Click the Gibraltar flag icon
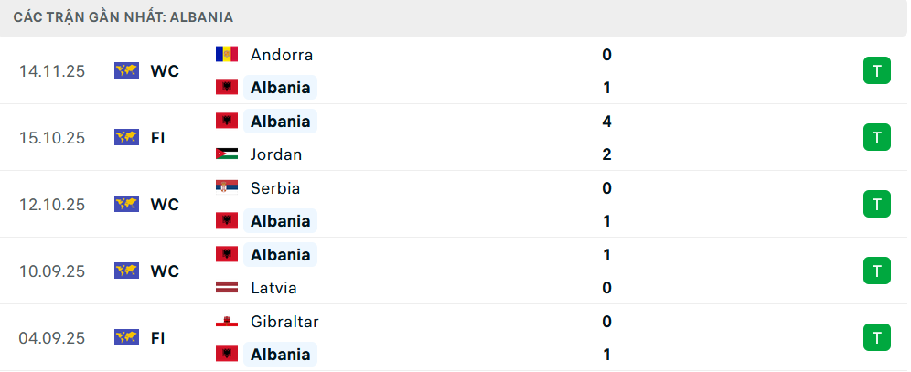The image size is (911, 372). [227, 322]
